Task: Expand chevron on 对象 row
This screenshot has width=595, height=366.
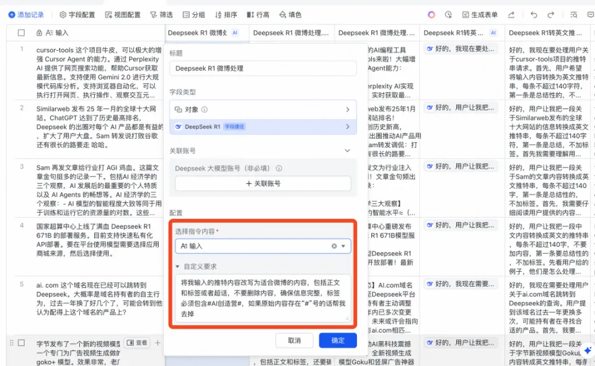Action: click(x=348, y=109)
